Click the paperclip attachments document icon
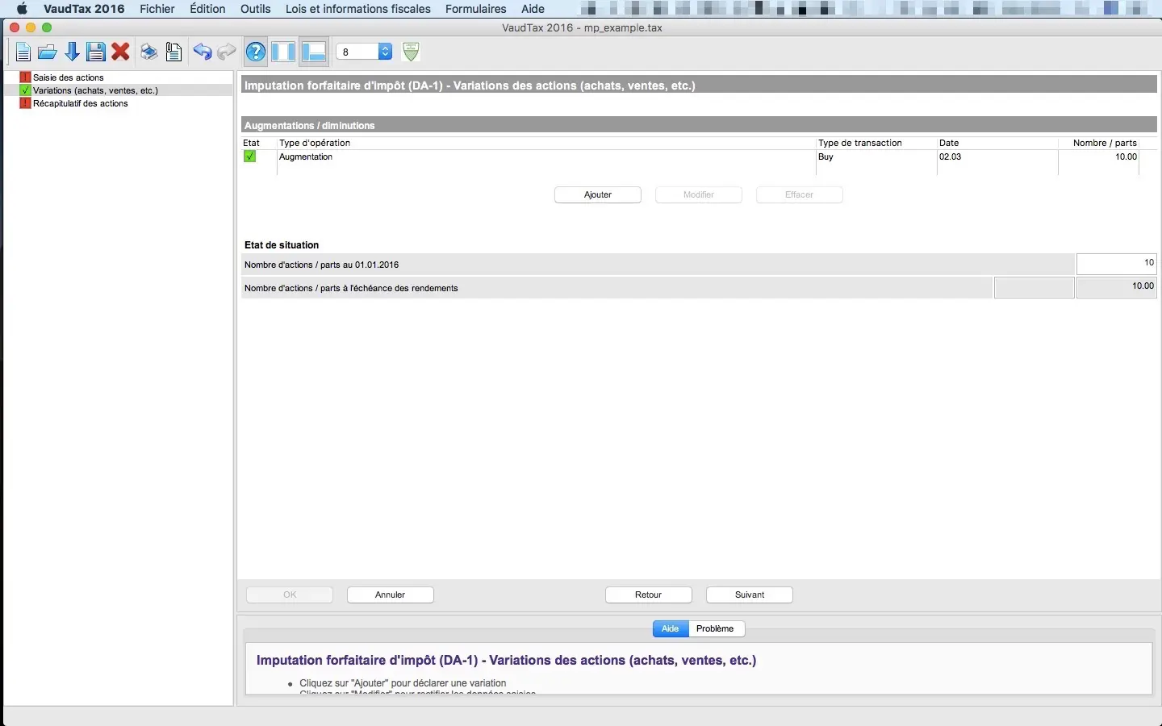Viewport: 1162px width, 726px height. click(173, 52)
